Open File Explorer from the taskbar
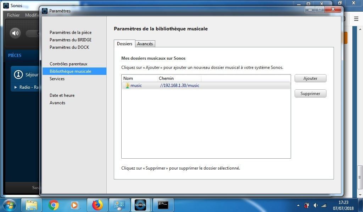The width and height of the screenshot is (363, 212). (x=32, y=205)
